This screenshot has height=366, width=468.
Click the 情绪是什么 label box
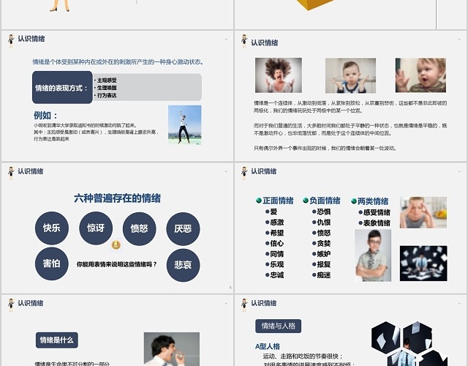coord(57,340)
